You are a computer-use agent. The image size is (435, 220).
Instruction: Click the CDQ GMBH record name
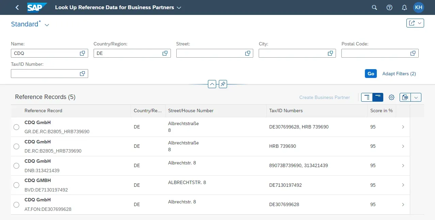37,180
